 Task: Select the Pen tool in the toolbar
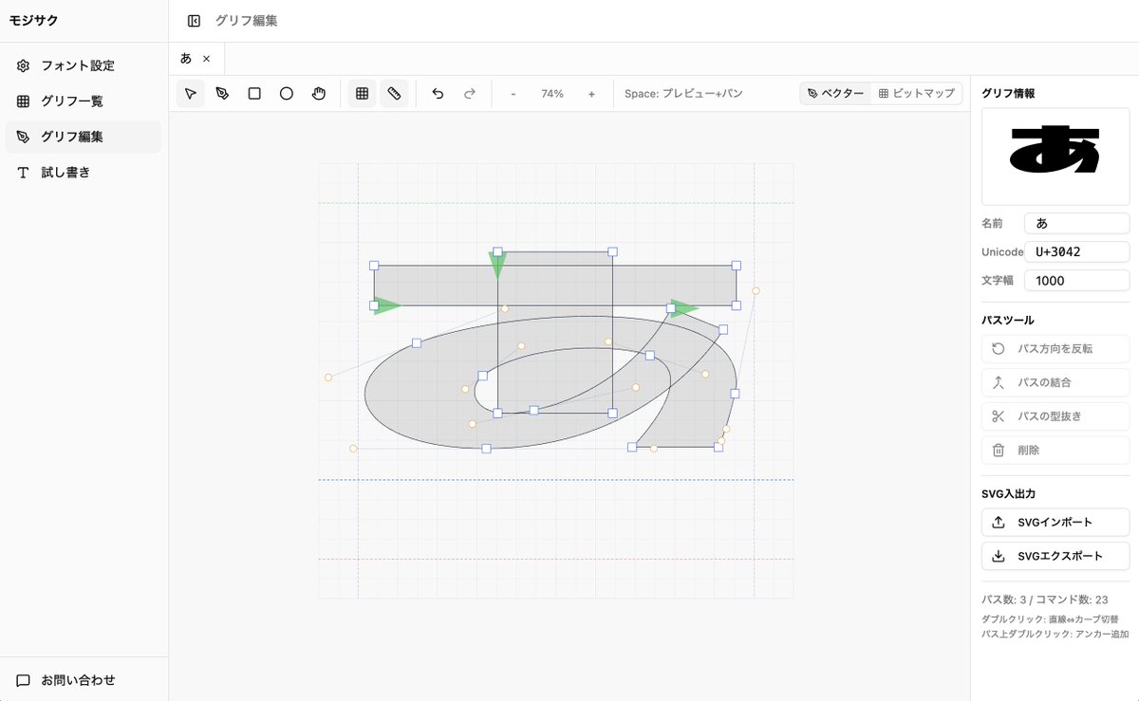222,93
